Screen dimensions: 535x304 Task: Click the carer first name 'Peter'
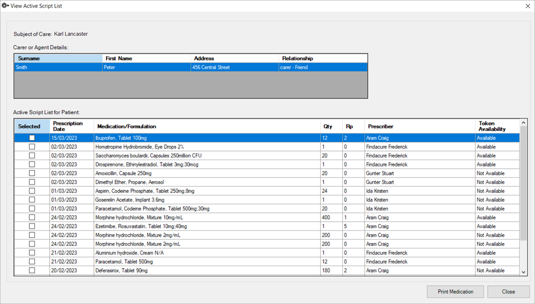[x=147, y=67]
